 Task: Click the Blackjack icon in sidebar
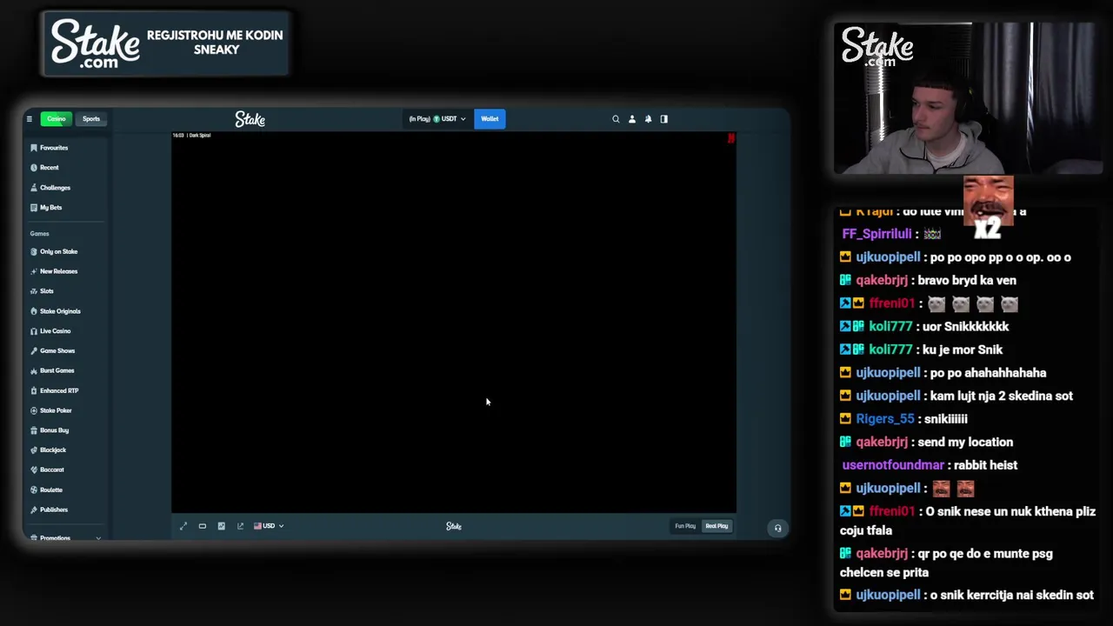pyautogui.click(x=34, y=450)
